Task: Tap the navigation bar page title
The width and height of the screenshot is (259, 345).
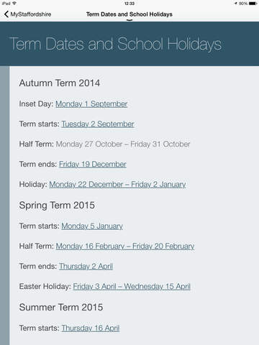Action: pyautogui.click(x=129, y=14)
